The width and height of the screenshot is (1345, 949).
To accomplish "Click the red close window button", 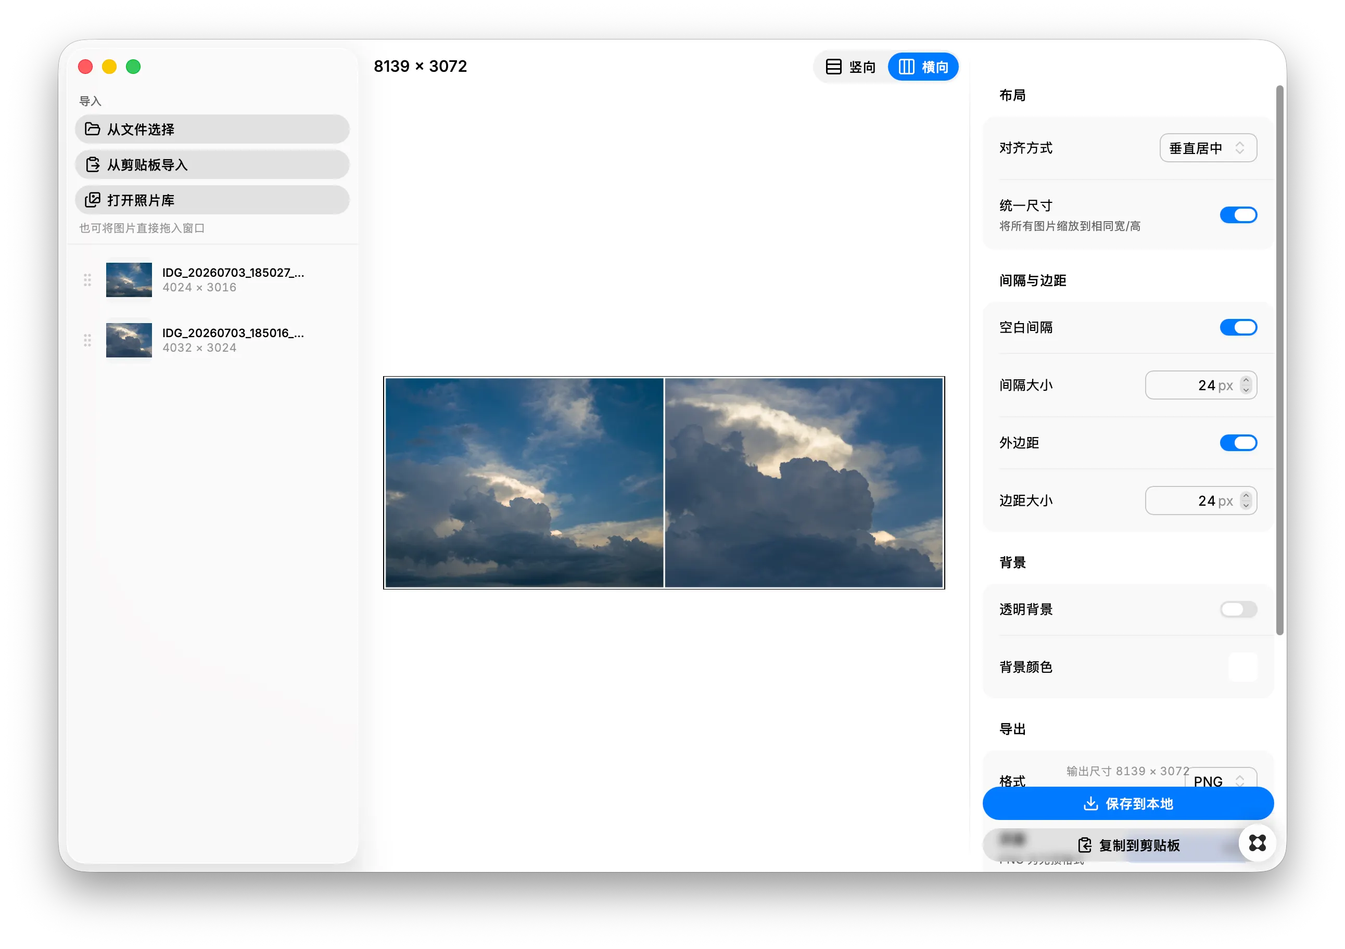I will [x=85, y=67].
